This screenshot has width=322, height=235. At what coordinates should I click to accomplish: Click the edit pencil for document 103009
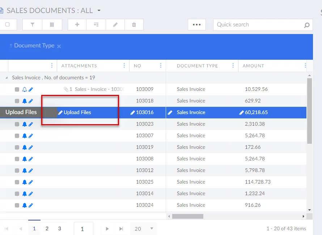pyautogui.click(x=31, y=89)
